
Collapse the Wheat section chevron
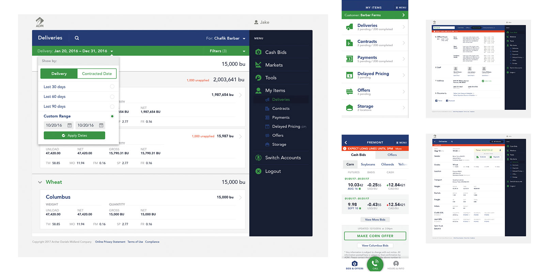tap(40, 182)
